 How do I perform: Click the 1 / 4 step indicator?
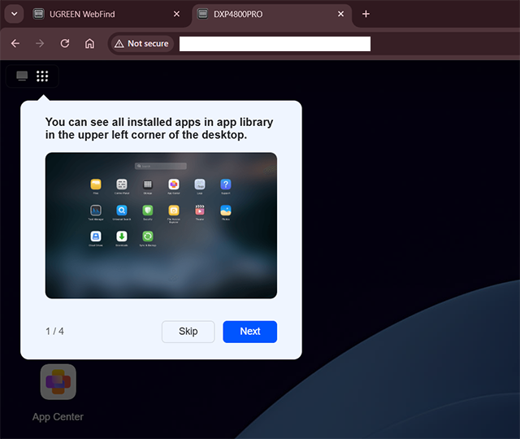point(54,332)
